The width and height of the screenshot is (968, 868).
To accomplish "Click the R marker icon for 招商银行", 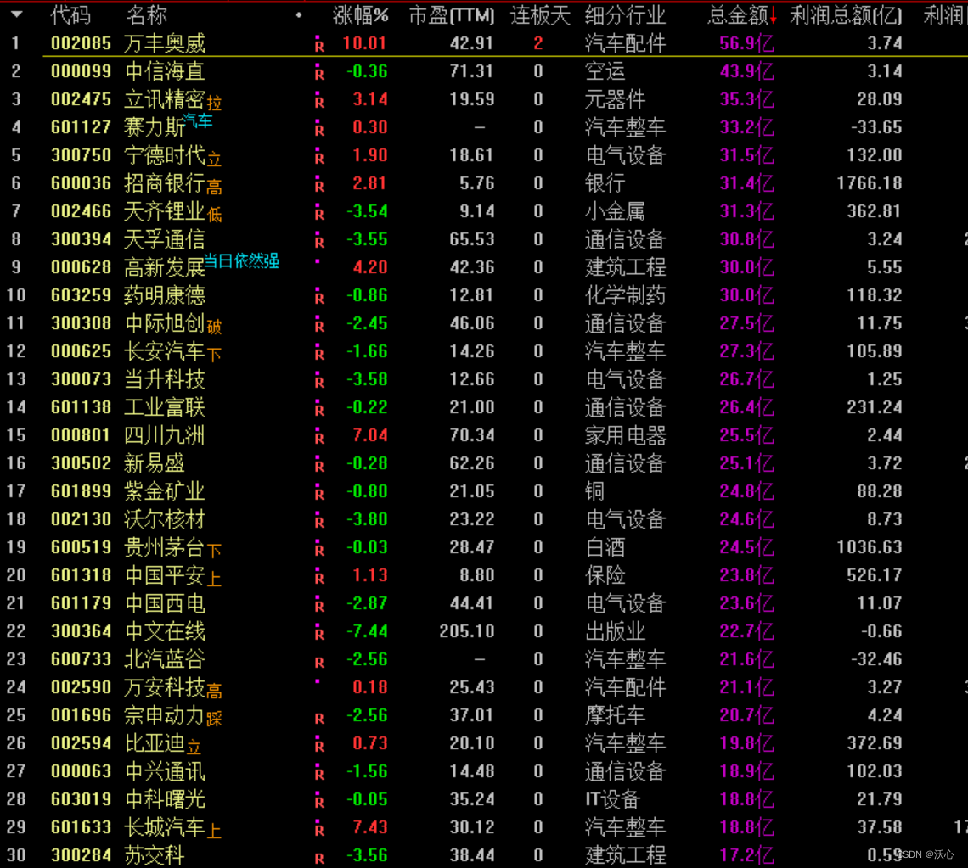I will (x=319, y=184).
